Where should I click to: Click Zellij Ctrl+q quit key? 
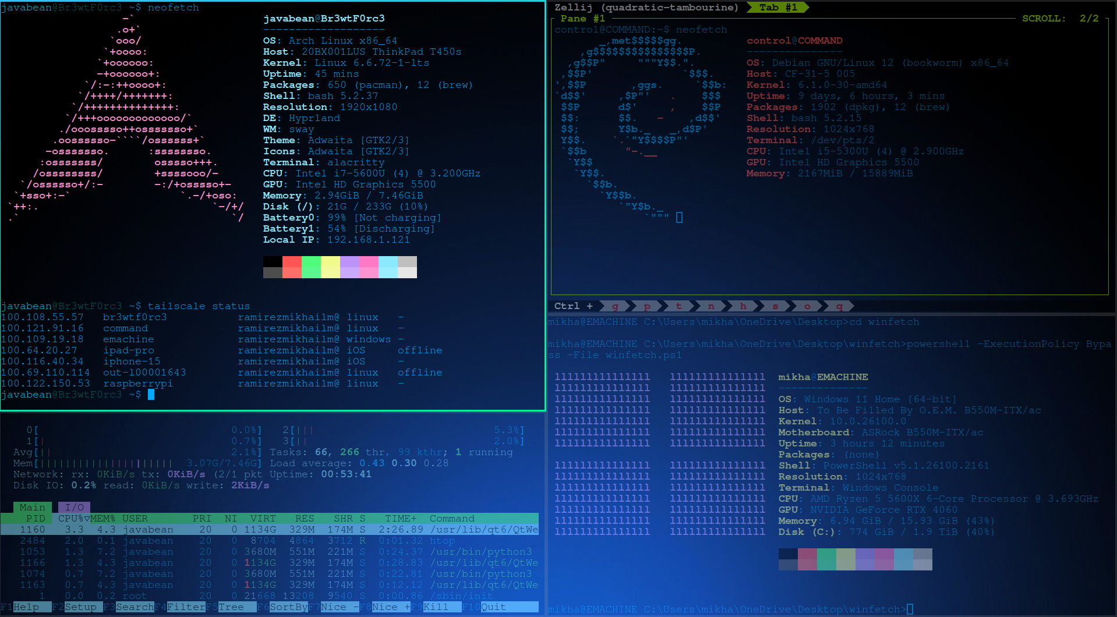click(x=839, y=306)
